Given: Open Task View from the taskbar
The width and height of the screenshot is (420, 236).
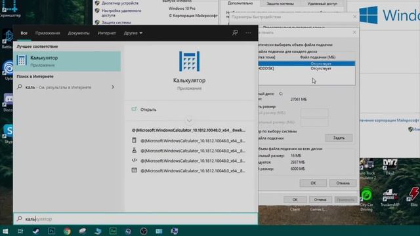Looking at the screenshot, I should [x=20, y=231].
